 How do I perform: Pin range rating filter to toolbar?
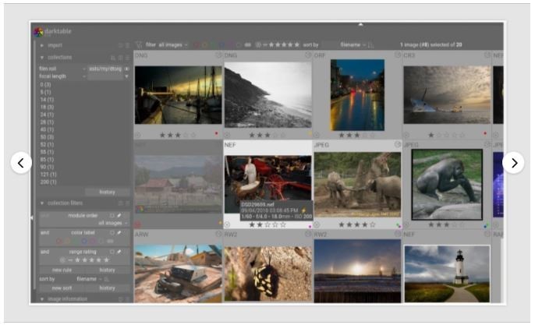(x=119, y=252)
